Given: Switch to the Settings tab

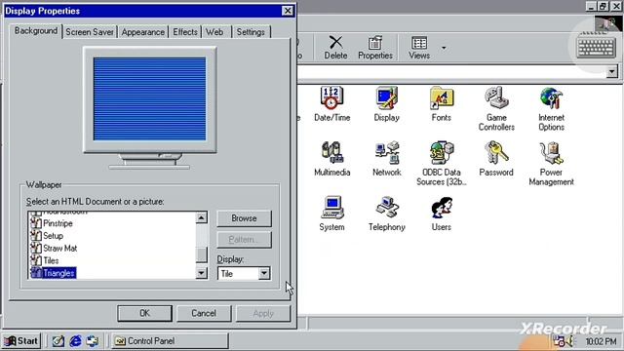Looking at the screenshot, I should 251,32.
